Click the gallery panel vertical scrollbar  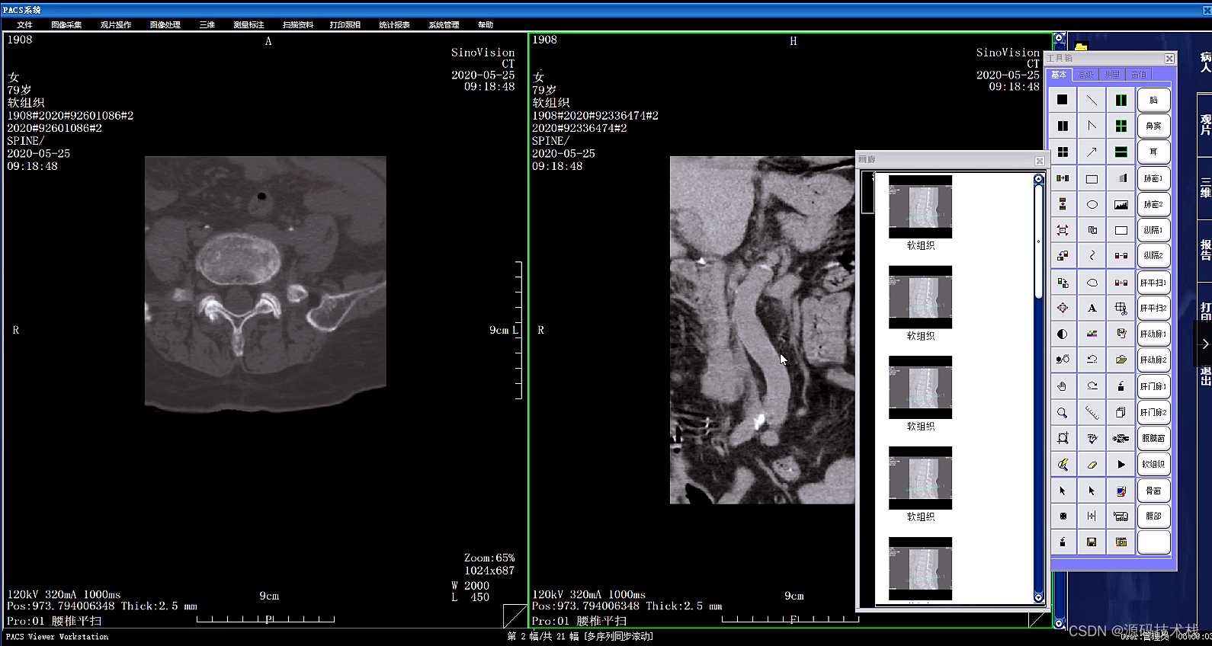tap(1038, 389)
